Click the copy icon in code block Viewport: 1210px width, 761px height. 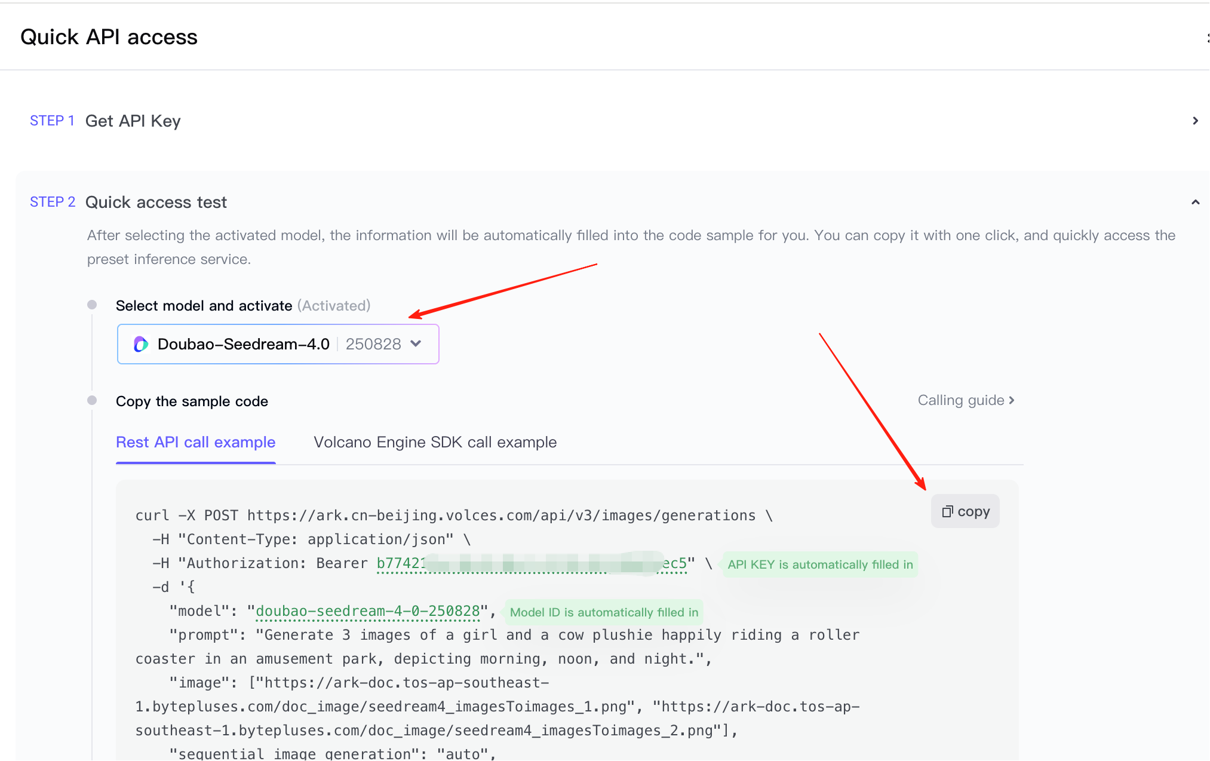pos(947,511)
